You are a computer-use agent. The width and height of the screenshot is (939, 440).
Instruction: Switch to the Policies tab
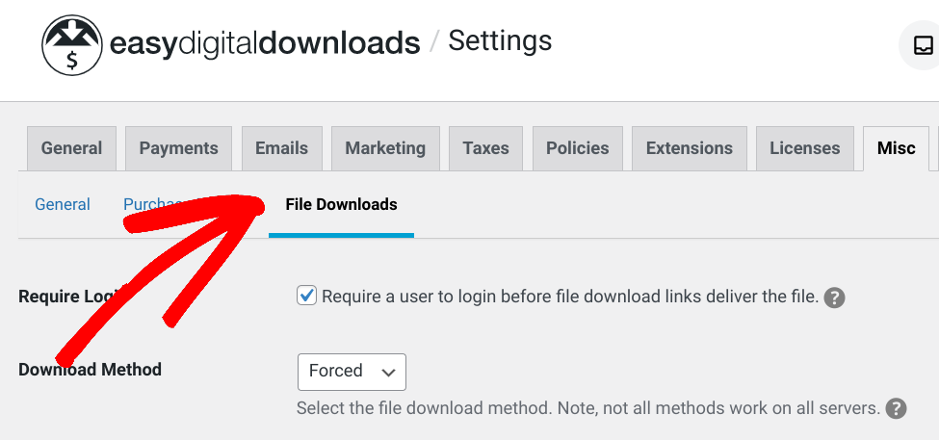pyautogui.click(x=577, y=148)
